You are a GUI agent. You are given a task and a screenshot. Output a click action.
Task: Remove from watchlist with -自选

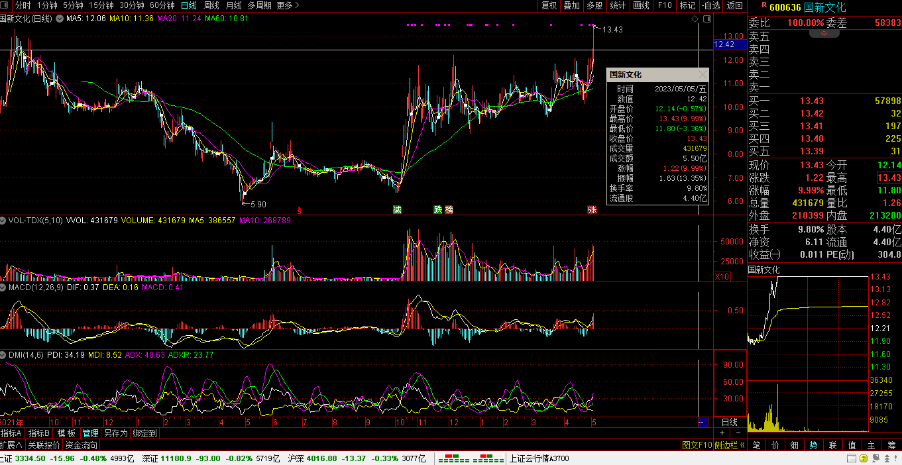pos(711,5)
